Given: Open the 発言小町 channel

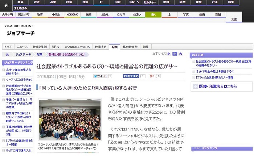Looking at the screenshot, I should click(24, 14).
